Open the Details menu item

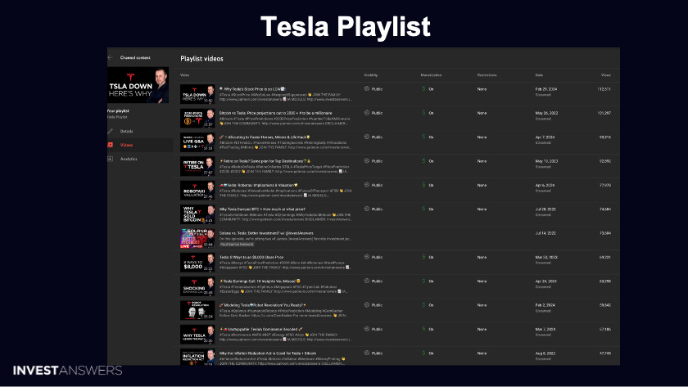click(x=140, y=131)
